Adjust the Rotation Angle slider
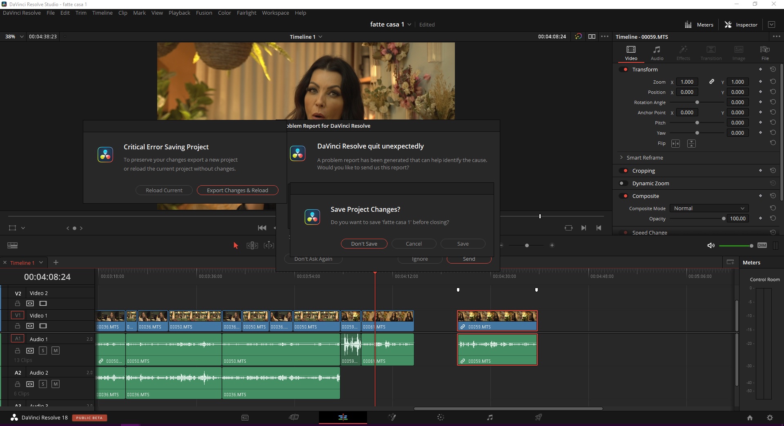Screen dimensions: 784x426 (697, 102)
